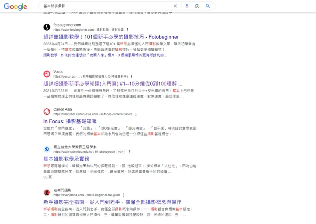This screenshot has height=224, width=316.
Task: Open Google Lens image search icon
Action: [197, 6]
